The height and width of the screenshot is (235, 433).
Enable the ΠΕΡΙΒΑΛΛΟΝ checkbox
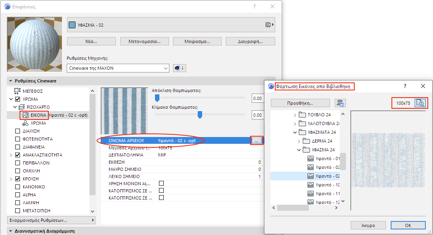pos(18,163)
